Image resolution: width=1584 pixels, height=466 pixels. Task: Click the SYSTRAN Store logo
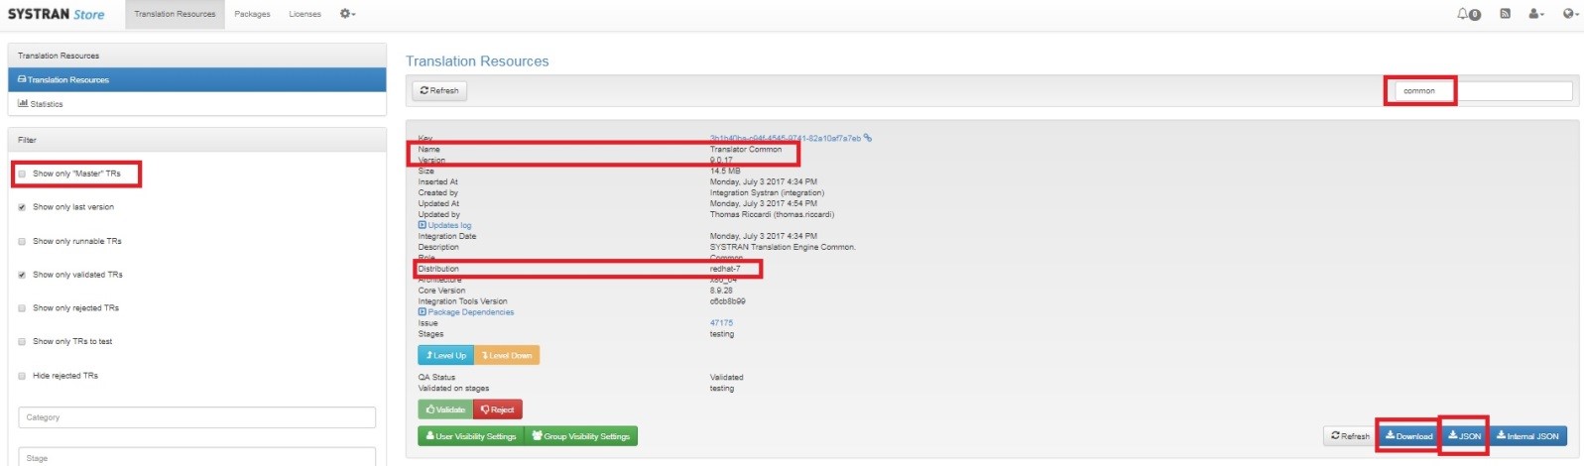(x=56, y=14)
